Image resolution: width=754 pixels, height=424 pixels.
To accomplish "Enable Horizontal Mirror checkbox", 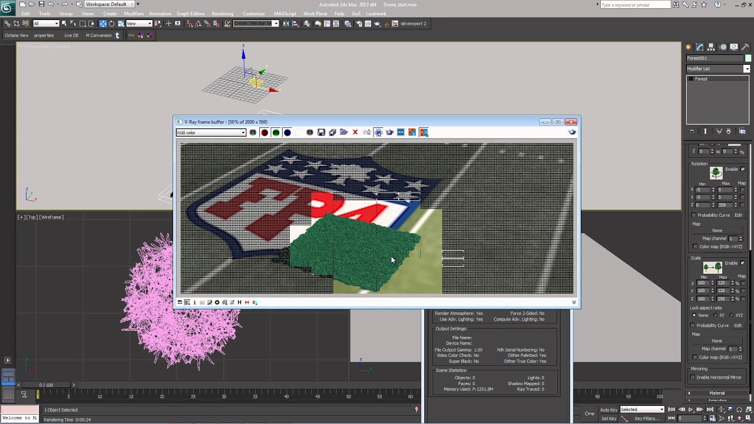I will (694, 377).
